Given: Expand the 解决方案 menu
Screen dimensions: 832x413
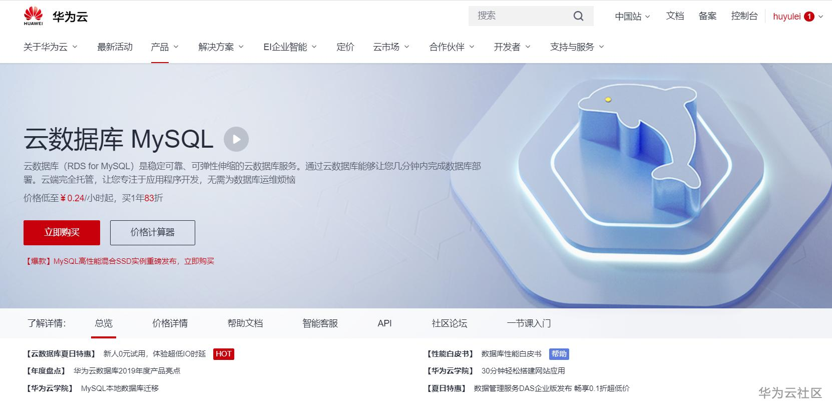Looking at the screenshot, I should click(221, 47).
